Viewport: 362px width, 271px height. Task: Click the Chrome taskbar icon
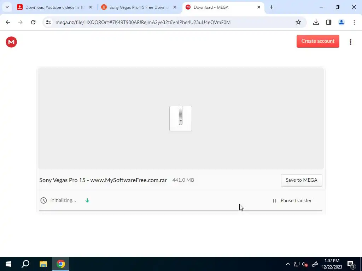[61, 264]
